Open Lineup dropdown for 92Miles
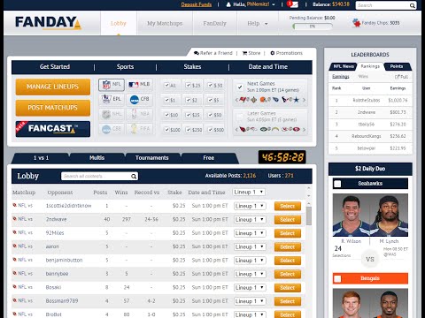 click(x=250, y=233)
